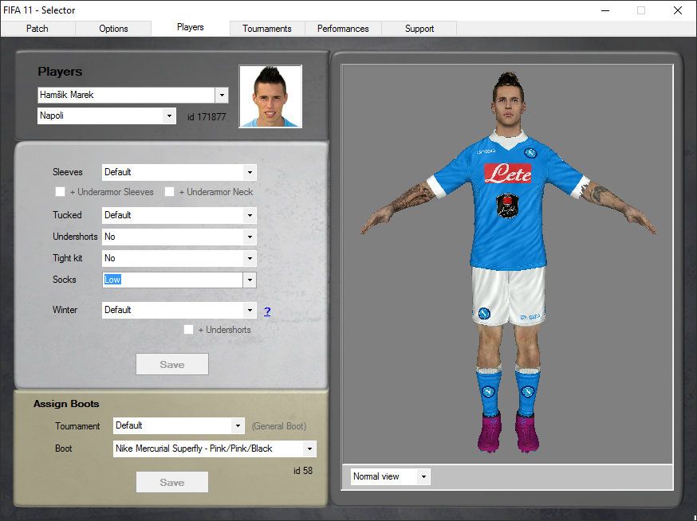Viewport: 697px width, 521px height.
Task: Click Hamšík player photo thumbnail
Action: [x=270, y=96]
